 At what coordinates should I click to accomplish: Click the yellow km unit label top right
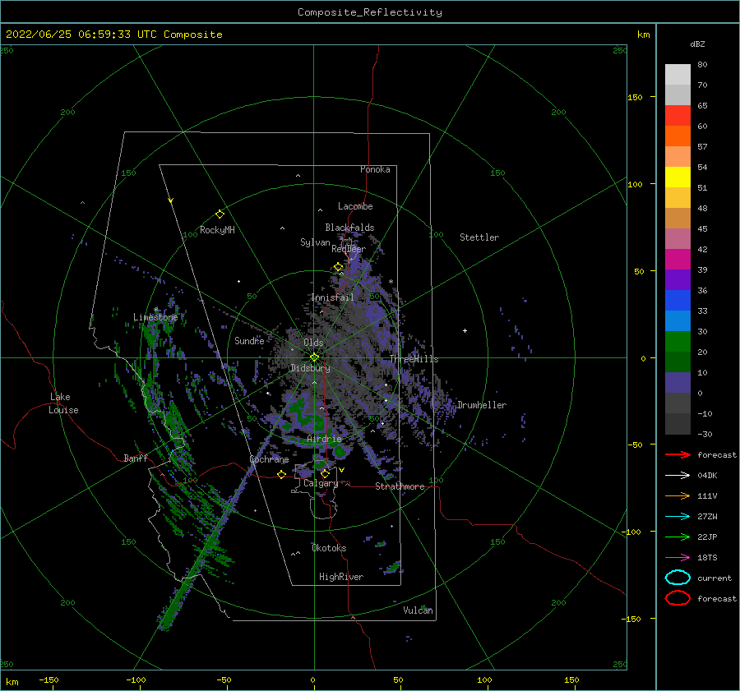(x=643, y=35)
